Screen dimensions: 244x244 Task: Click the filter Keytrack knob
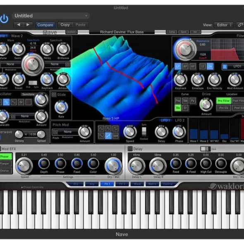click(x=181, y=80)
